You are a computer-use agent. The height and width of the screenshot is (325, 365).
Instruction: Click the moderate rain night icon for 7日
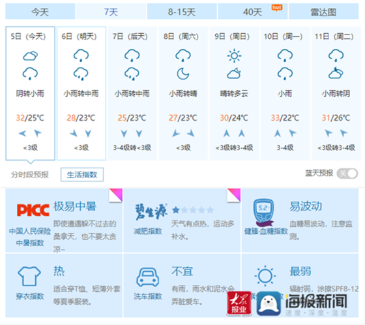coord(132,73)
